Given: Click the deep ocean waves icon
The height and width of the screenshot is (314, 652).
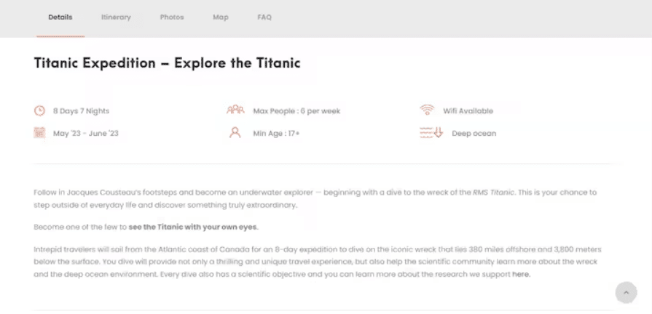Looking at the screenshot, I should (431, 133).
